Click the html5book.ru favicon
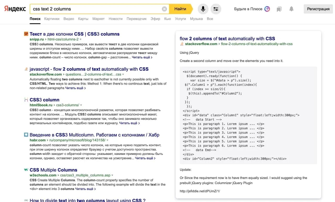This screenshot has width=335, height=202. (x=26, y=100)
